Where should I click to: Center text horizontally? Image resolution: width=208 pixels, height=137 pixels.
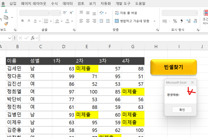pos(88,21)
